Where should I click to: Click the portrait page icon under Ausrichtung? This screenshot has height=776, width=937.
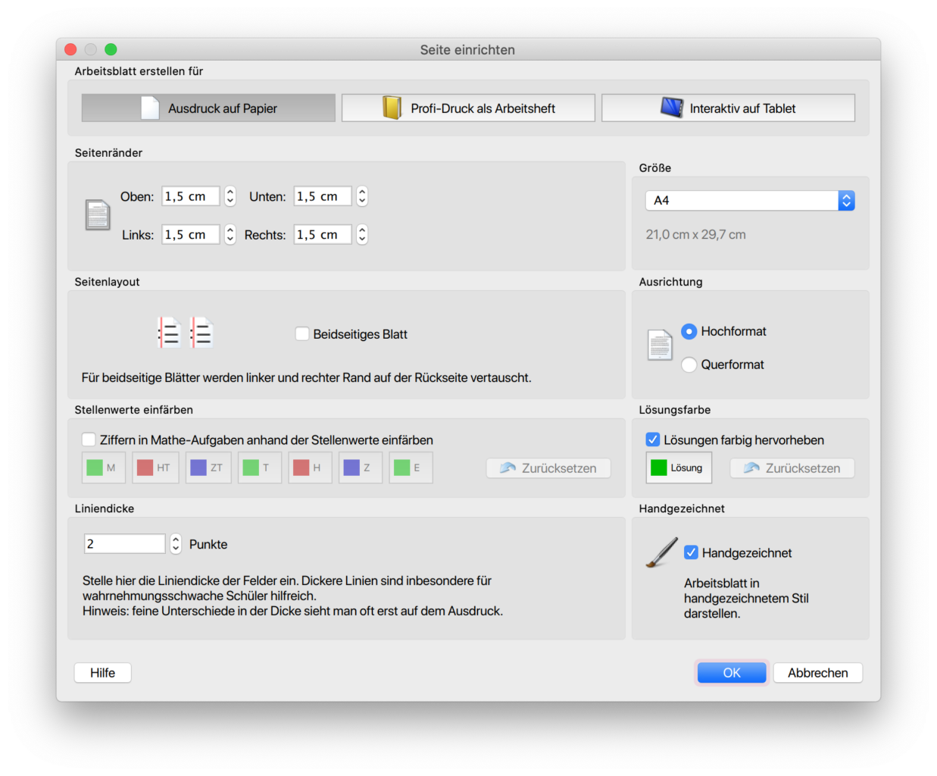[660, 346]
